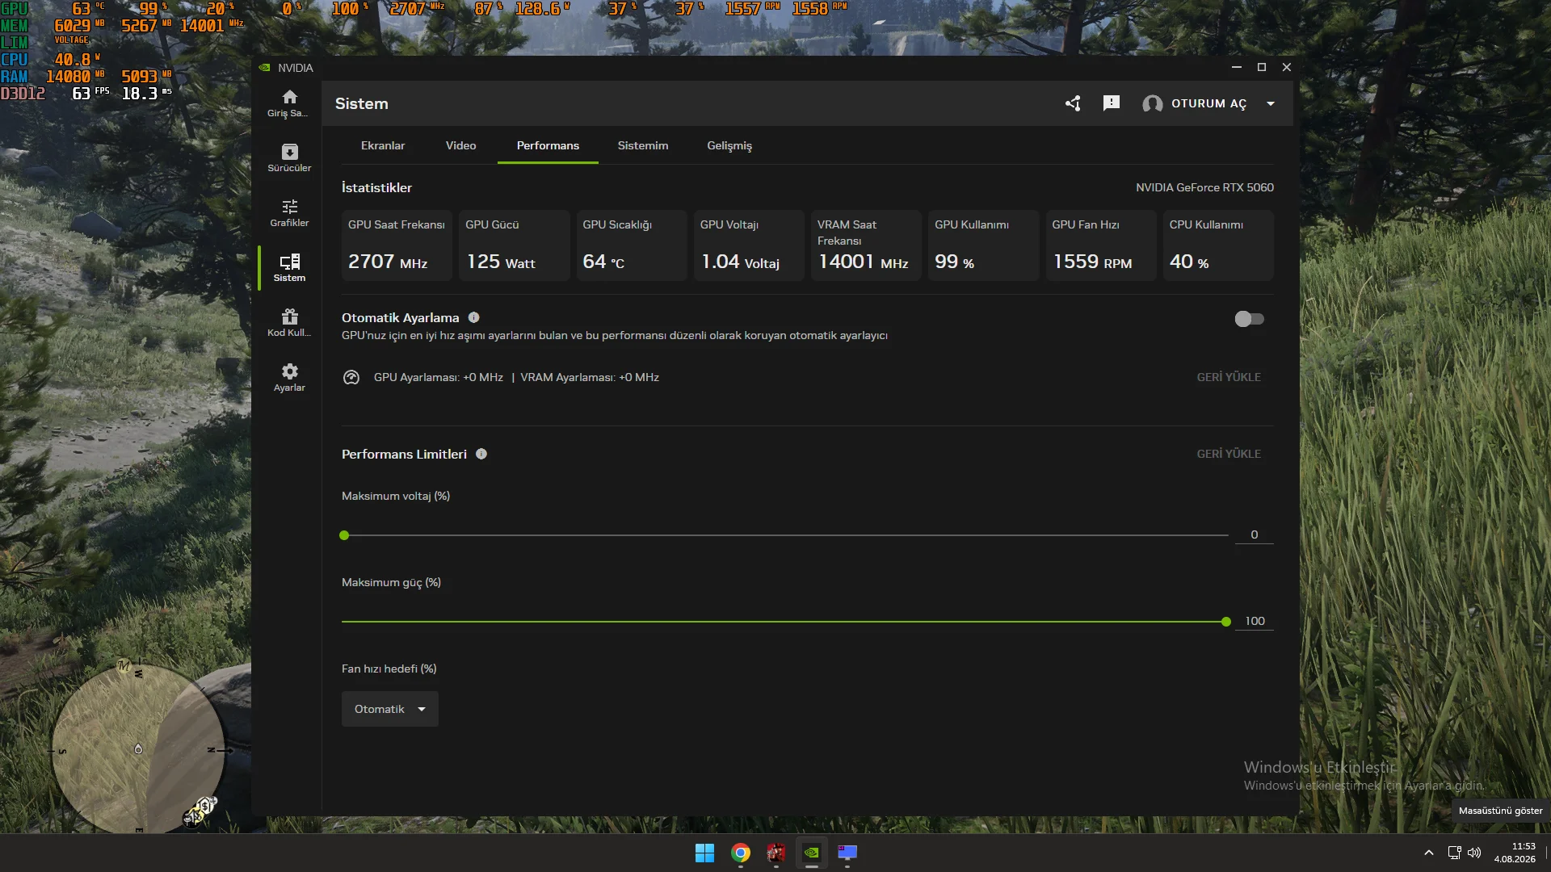Expand the account dropdown arrow
The width and height of the screenshot is (1551, 872).
pos(1271,103)
